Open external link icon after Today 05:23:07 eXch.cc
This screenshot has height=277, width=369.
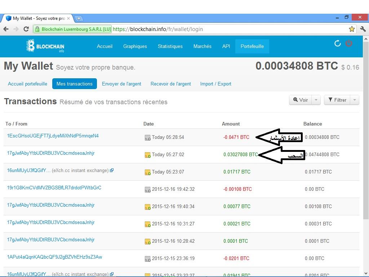[x=112, y=170]
